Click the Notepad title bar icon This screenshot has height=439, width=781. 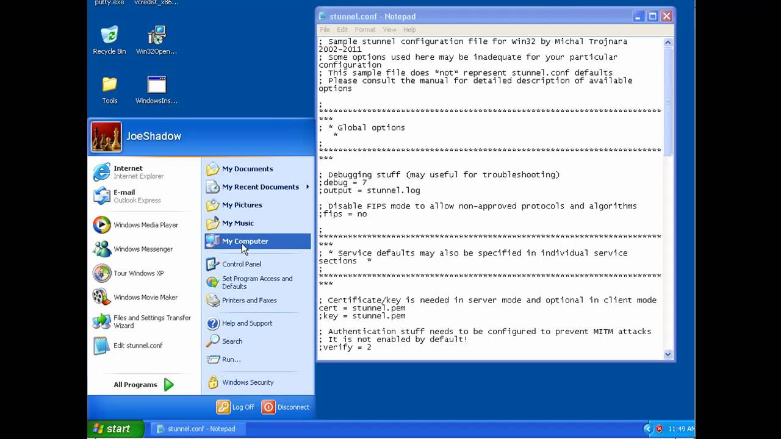[323, 16]
